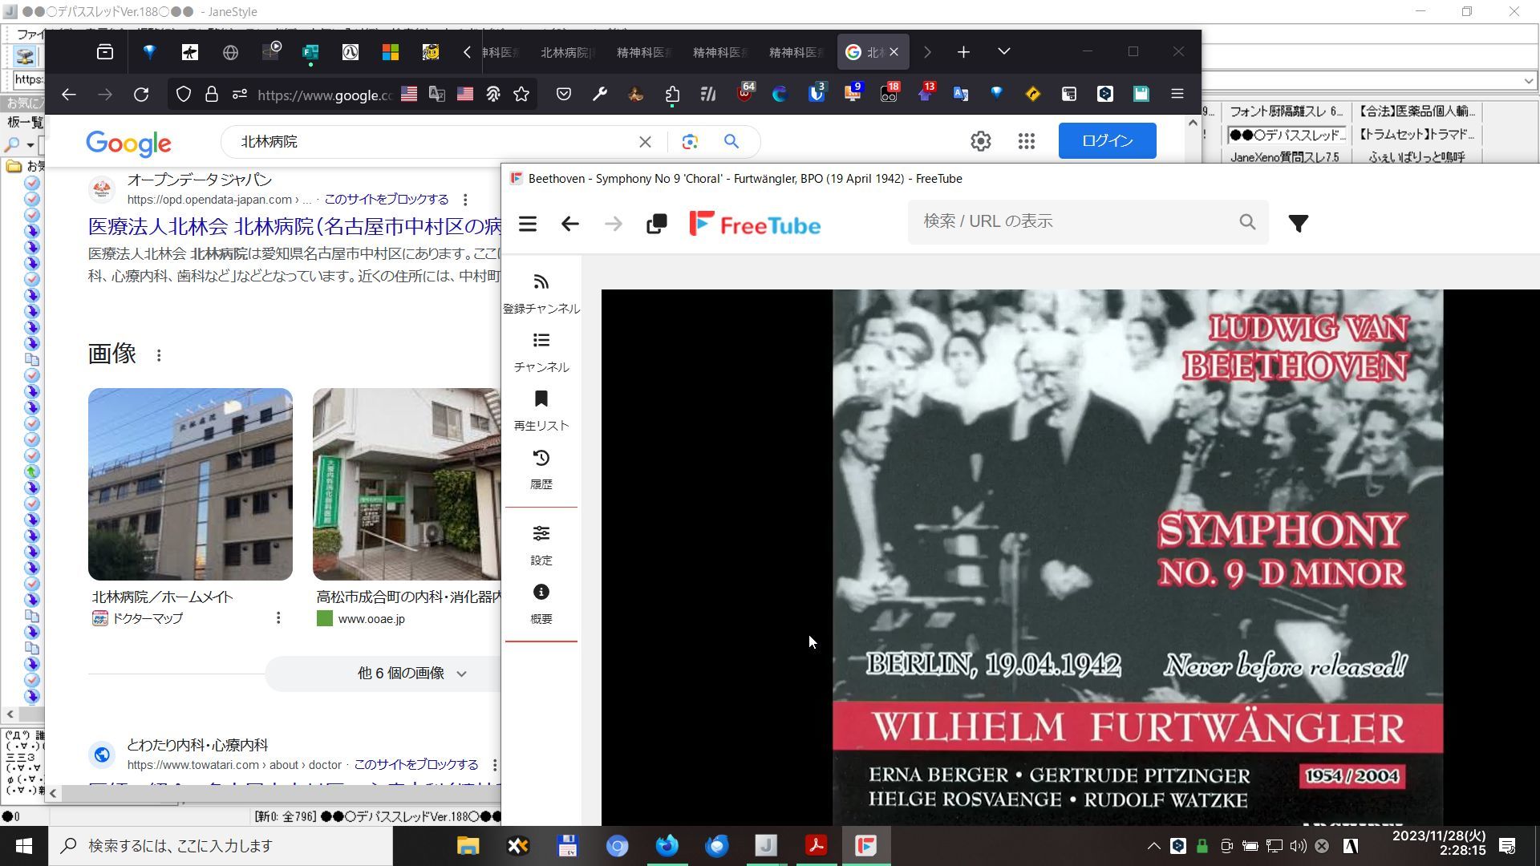
Task: Select 【合法】医薬品個人輸 tab in JaneStyle
Action: 1416,111
